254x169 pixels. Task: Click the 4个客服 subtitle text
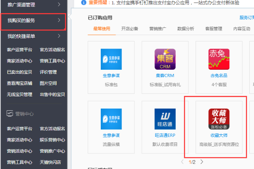coord(219,84)
